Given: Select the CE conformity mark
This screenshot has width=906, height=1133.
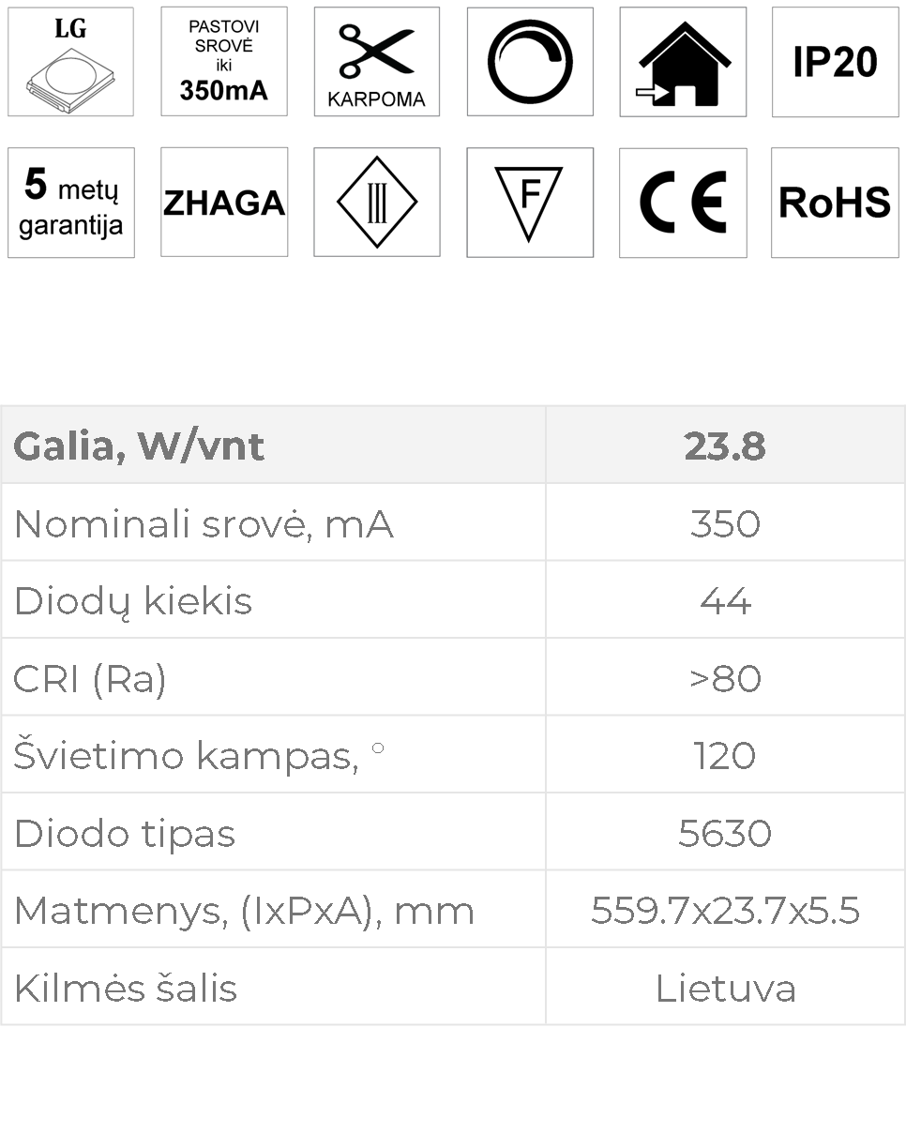Looking at the screenshot, I should 683,203.
